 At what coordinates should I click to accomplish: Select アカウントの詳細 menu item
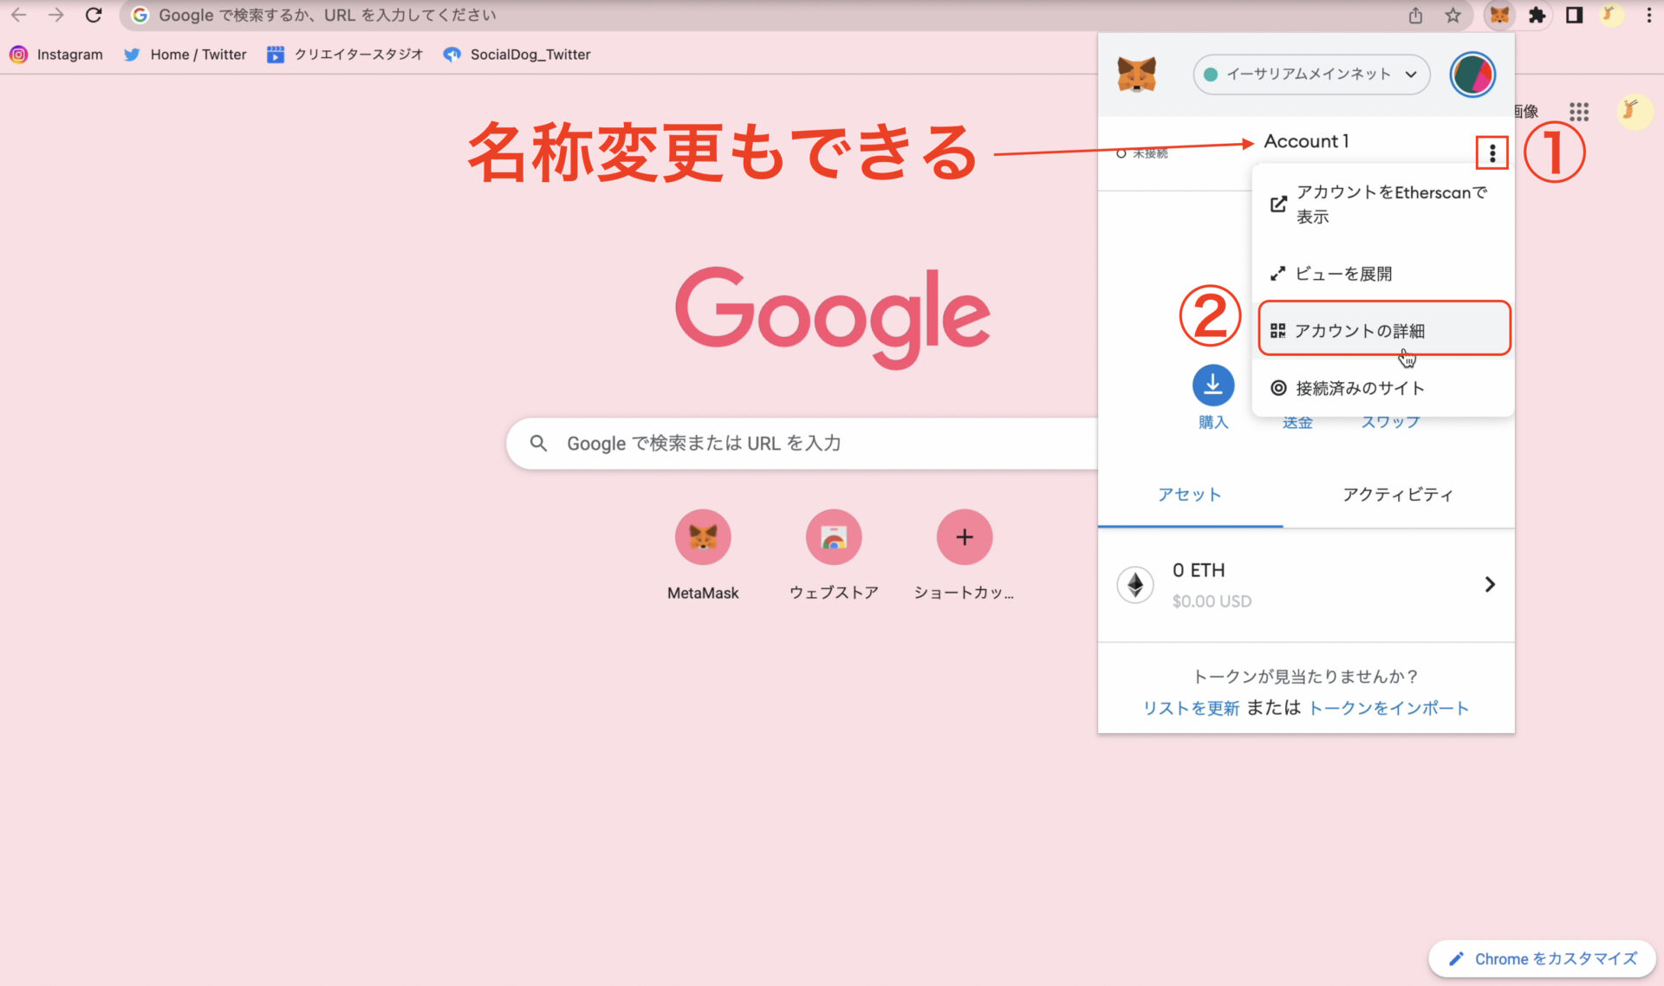(x=1384, y=329)
